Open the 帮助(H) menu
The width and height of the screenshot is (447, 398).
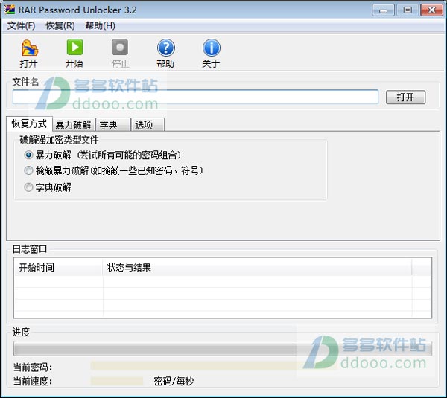coord(100,25)
